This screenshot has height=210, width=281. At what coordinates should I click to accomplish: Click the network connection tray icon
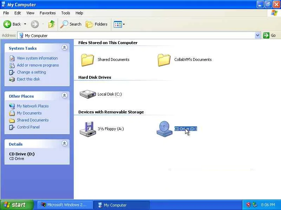pos(255,205)
